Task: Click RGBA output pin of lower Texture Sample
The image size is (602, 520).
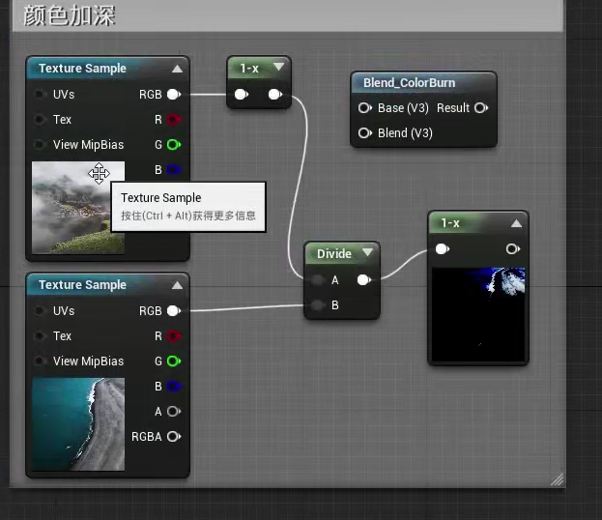Action: [174, 437]
